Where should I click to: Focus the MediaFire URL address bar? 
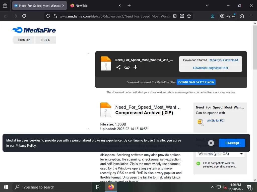click(115, 16)
